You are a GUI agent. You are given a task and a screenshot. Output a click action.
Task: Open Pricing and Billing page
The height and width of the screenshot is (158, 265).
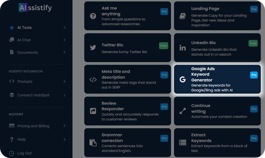pyautogui.click(x=33, y=126)
